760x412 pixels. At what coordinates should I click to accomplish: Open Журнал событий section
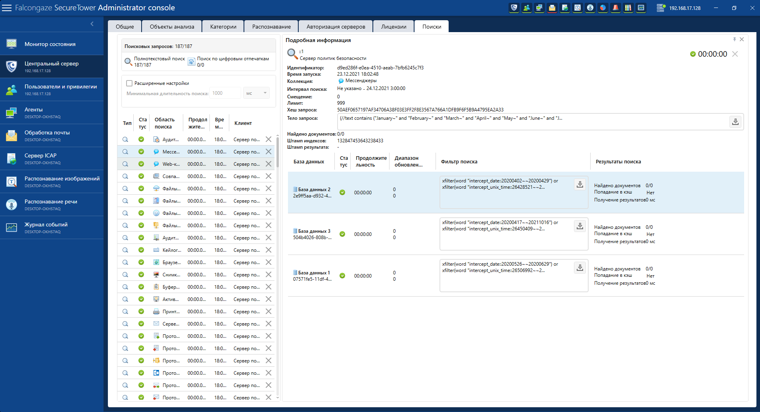click(52, 228)
